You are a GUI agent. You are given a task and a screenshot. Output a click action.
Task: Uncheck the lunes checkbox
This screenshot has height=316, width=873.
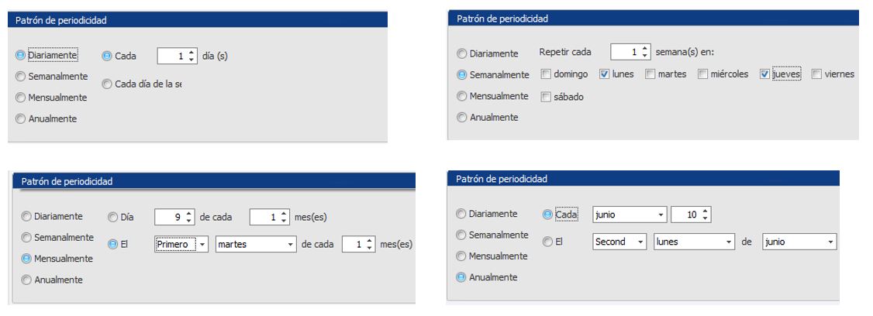point(605,74)
